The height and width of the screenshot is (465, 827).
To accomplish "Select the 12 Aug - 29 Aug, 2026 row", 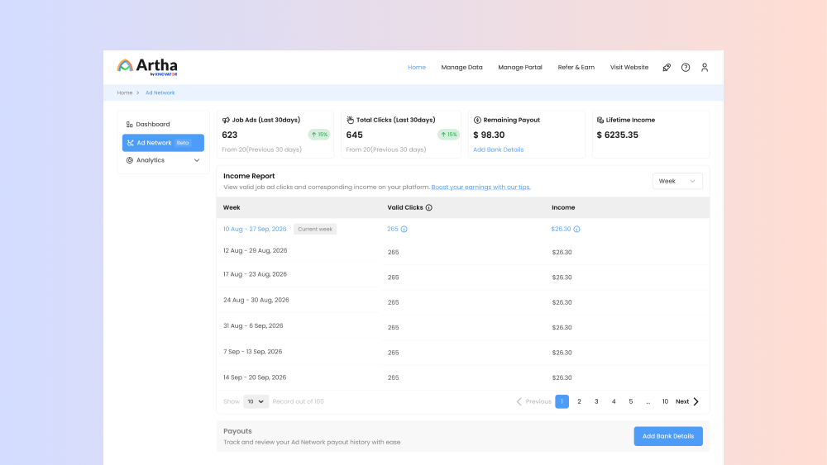I will [463, 251].
